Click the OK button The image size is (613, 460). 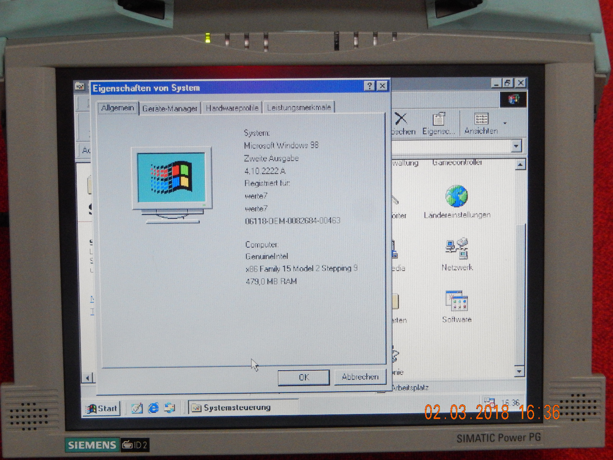coord(303,377)
